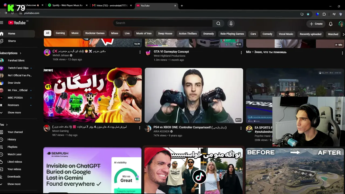
Task: Expand the Subscriptions section chevron
Action: point(20,53)
